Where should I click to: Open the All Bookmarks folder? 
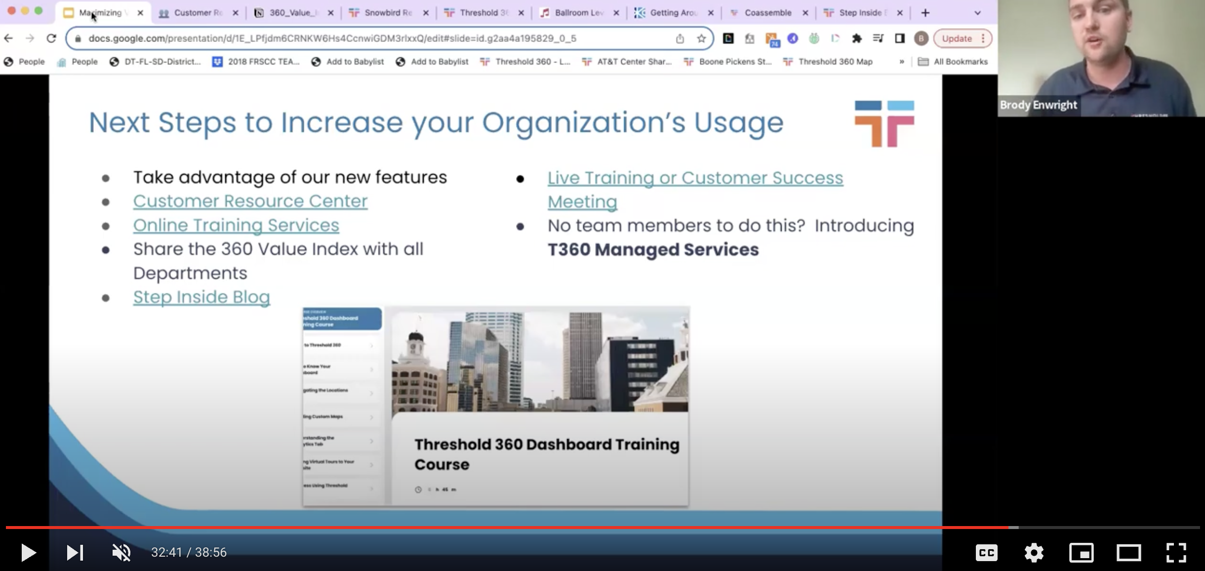953,62
